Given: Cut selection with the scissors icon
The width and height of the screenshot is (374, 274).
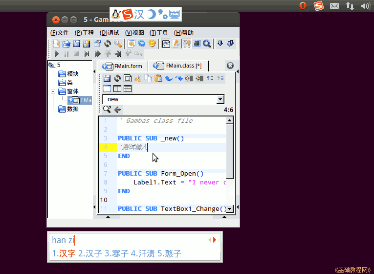Looking at the screenshot, I should [138, 78].
